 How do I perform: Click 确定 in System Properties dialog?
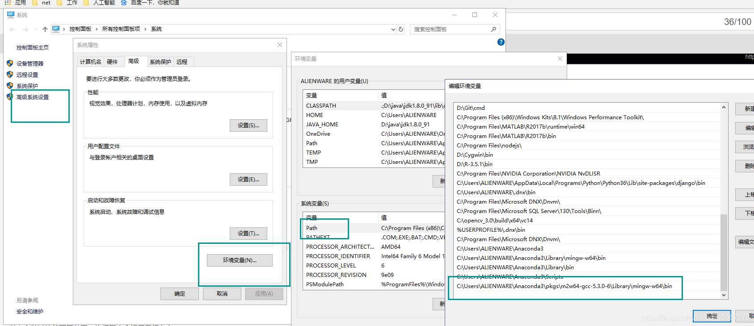click(180, 294)
